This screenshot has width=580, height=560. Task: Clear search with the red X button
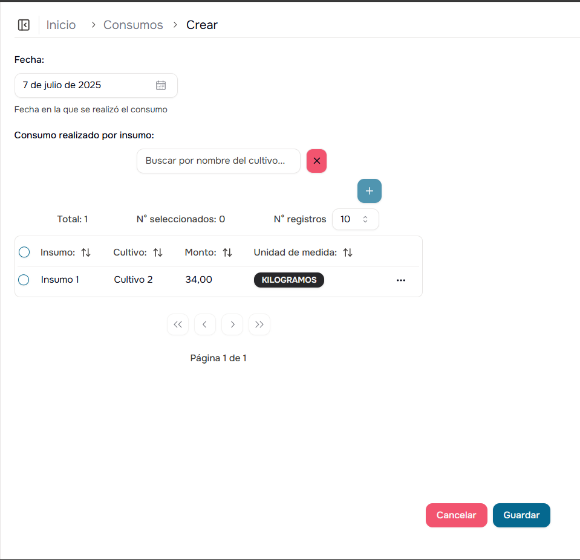pyautogui.click(x=316, y=161)
